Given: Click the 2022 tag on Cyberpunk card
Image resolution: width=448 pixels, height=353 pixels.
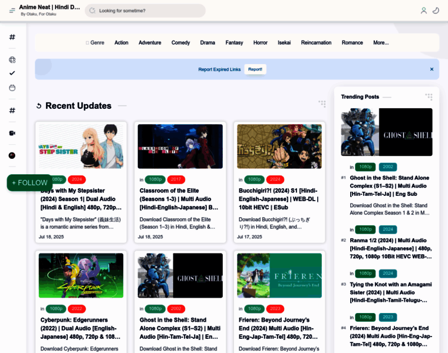Looking at the screenshot, I should click(77, 308).
